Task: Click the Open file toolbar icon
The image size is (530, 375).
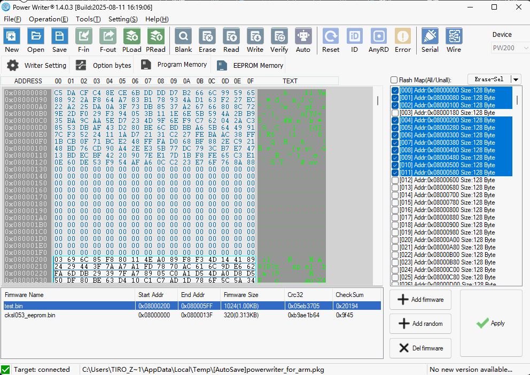Action: 35,36
